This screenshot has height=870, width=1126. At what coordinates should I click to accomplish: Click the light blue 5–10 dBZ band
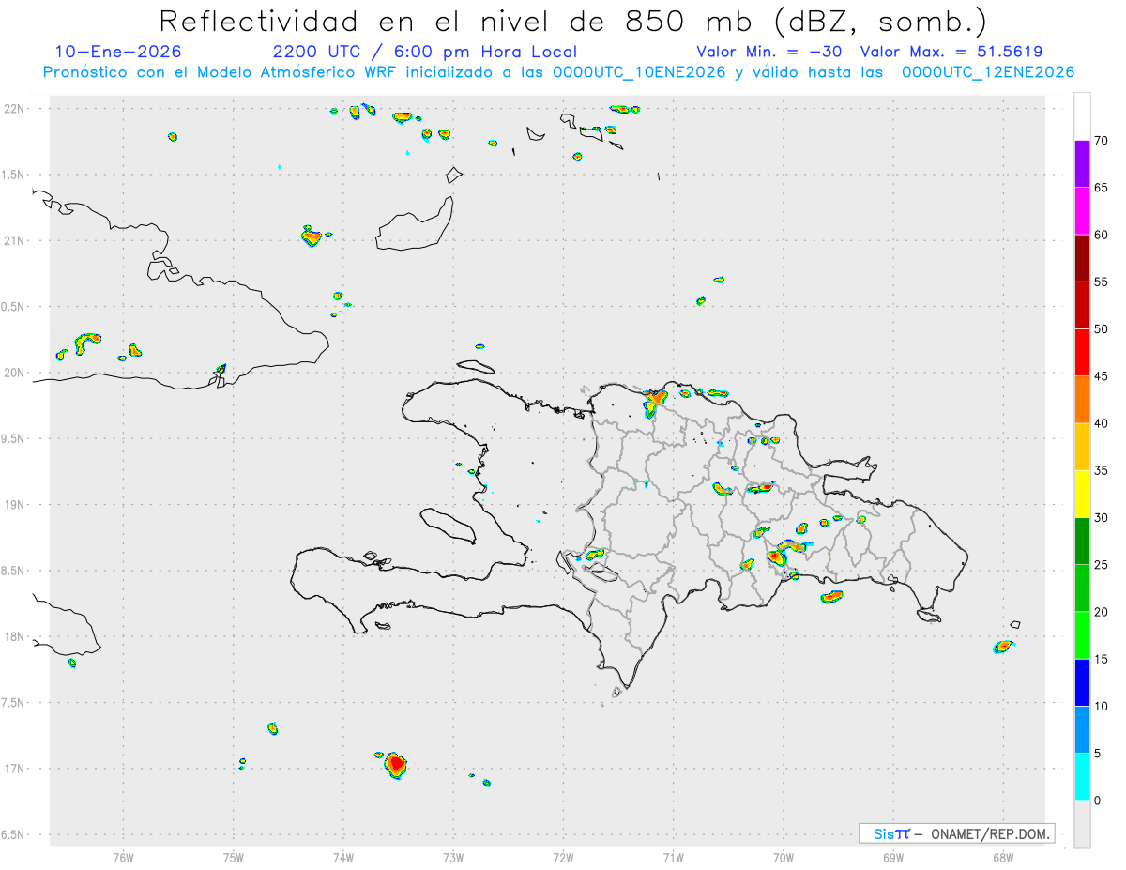1082,729
